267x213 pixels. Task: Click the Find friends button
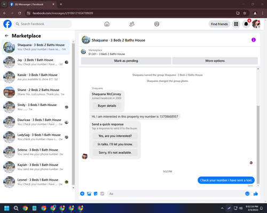[219, 24]
